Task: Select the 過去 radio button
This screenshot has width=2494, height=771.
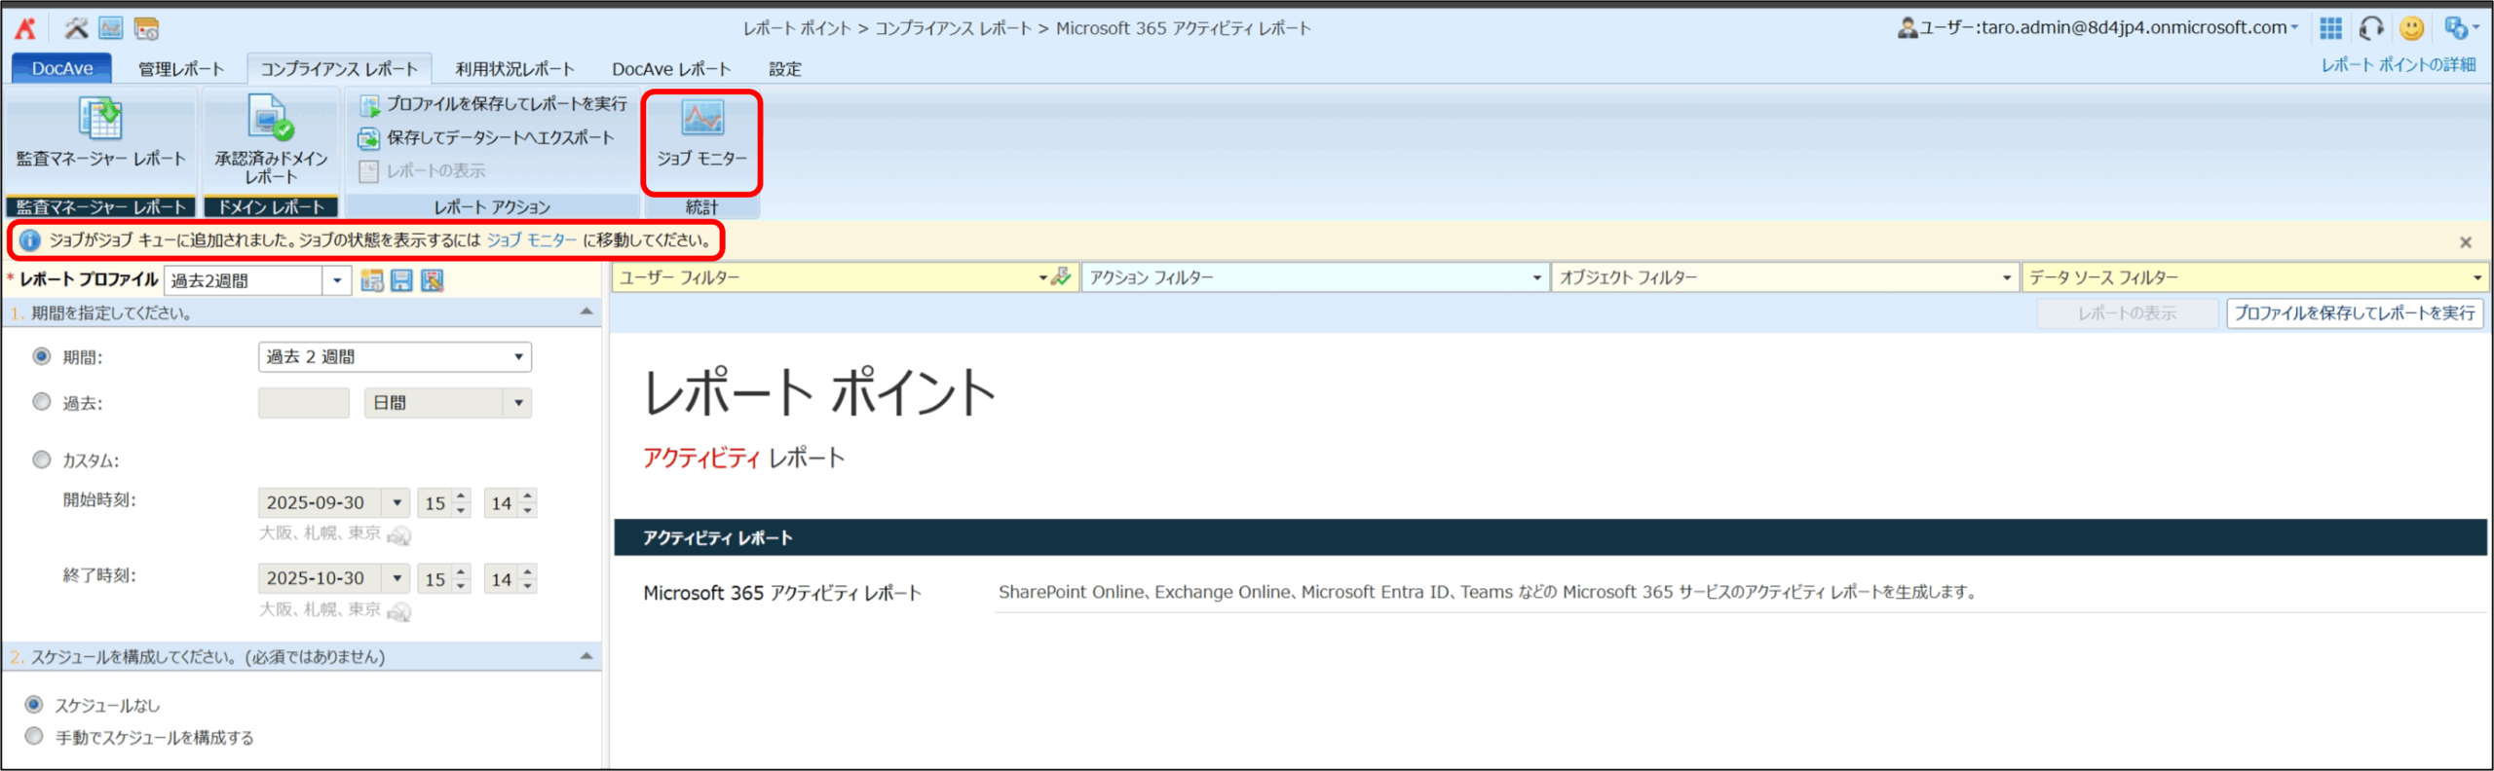Action: tap(42, 402)
